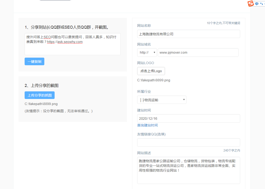
Task: Click the https://ask.seowhy.com link text
Action: coord(65,42)
